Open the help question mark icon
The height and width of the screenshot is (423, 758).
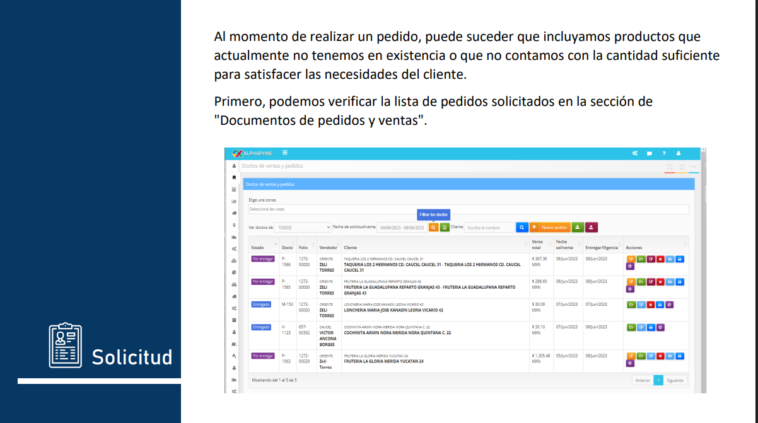[663, 153]
